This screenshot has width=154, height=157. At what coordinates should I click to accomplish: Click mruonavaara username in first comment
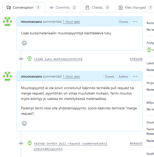pos(31,22)
